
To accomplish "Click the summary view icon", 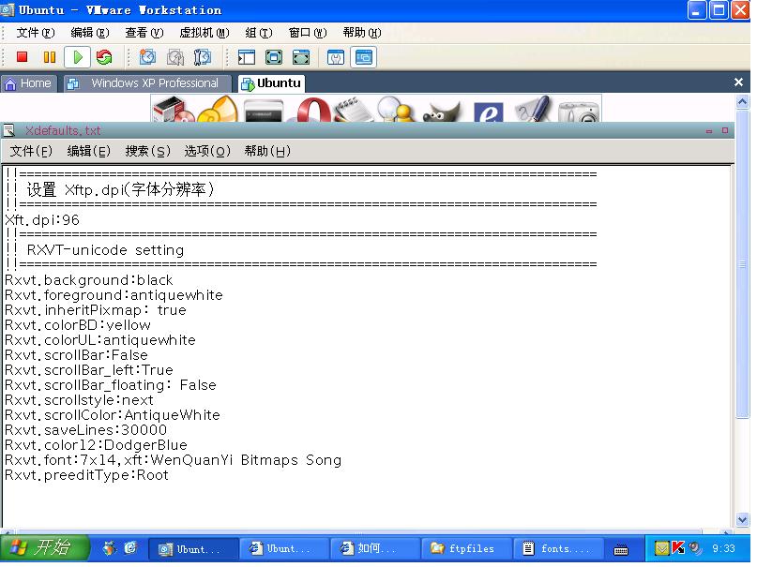I will (336, 57).
